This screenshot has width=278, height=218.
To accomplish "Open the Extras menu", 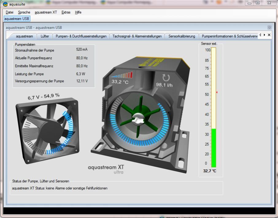I will [66, 12].
